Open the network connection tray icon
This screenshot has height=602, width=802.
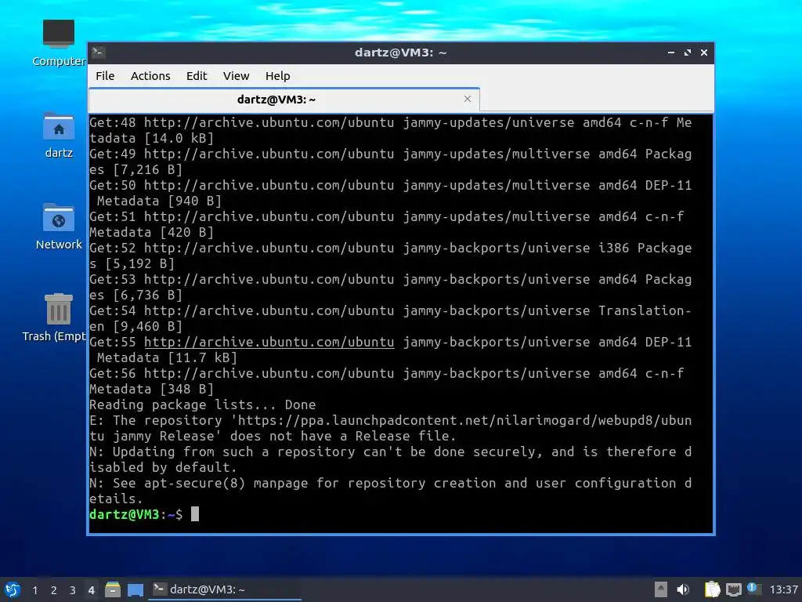click(733, 589)
